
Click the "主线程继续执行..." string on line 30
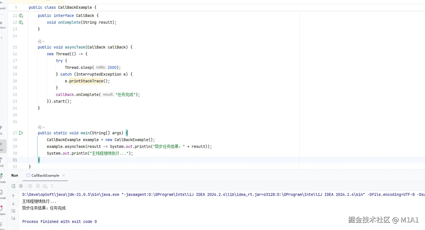click(x=109, y=153)
